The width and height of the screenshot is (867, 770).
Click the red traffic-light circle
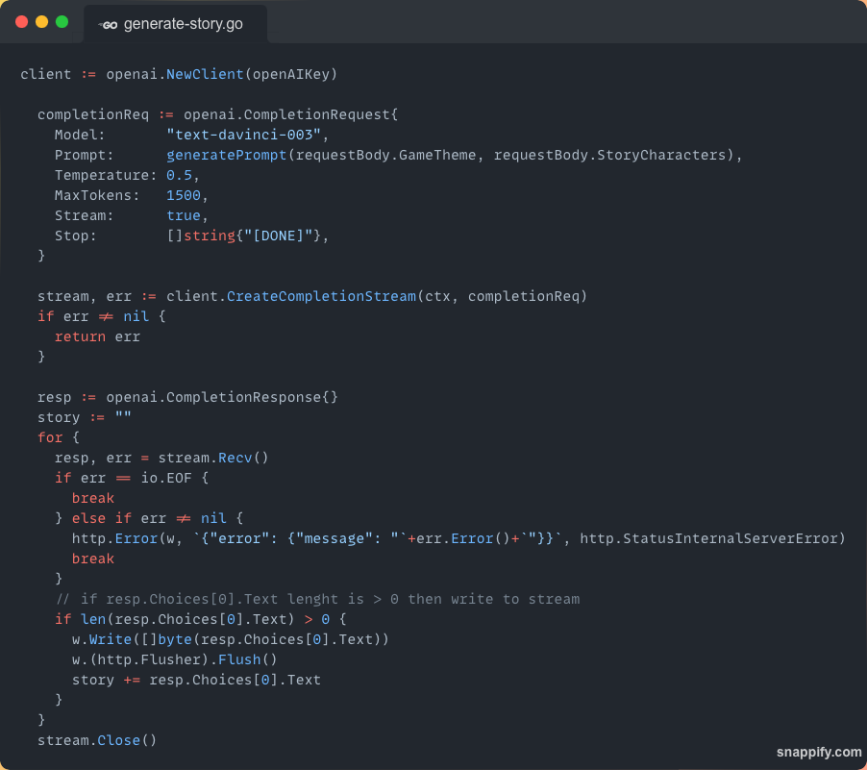[20, 19]
